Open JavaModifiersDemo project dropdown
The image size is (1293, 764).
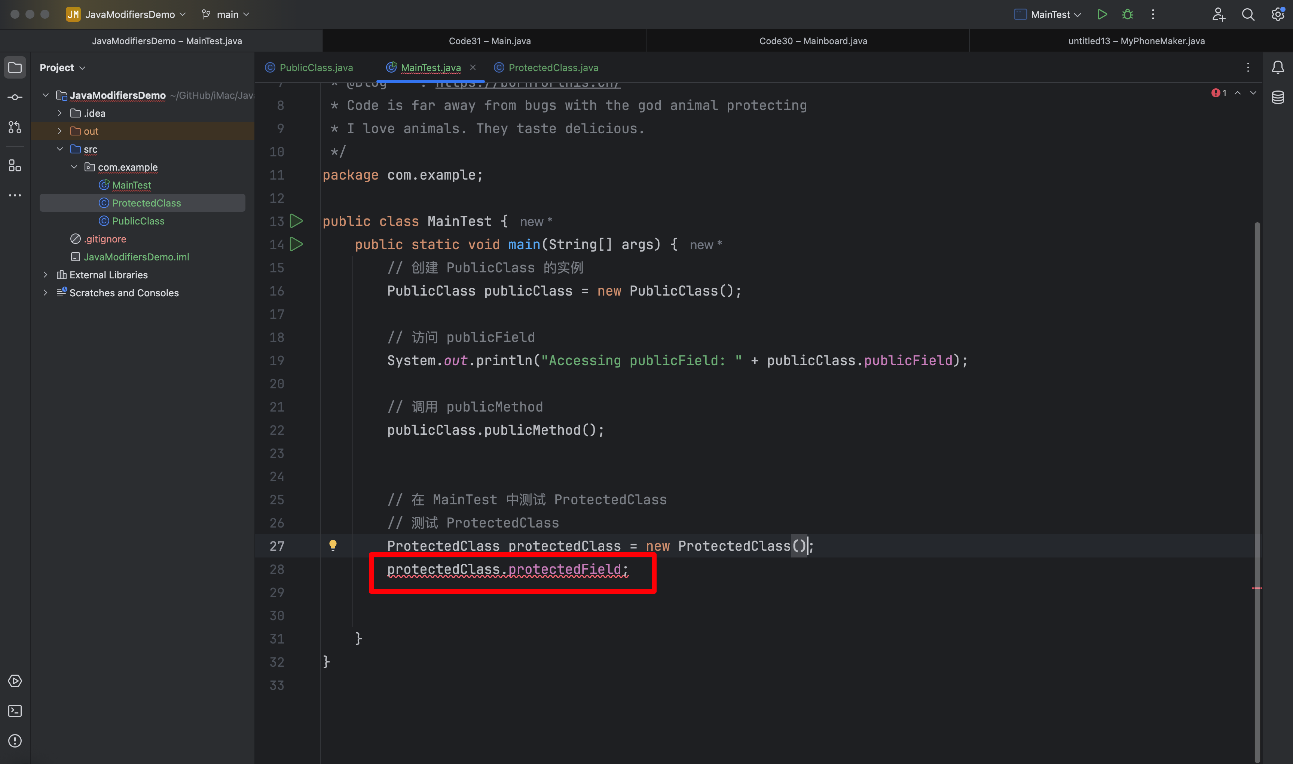[x=126, y=15]
